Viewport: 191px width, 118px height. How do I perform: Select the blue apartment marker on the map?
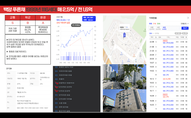(x=124, y=35)
